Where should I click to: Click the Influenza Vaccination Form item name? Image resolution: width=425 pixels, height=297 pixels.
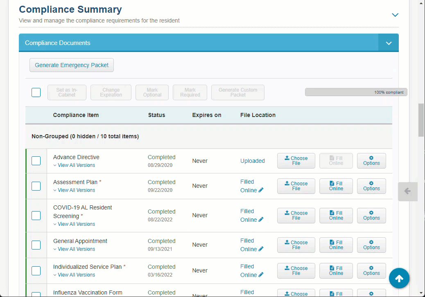pyautogui.click(x=88, y=292)
